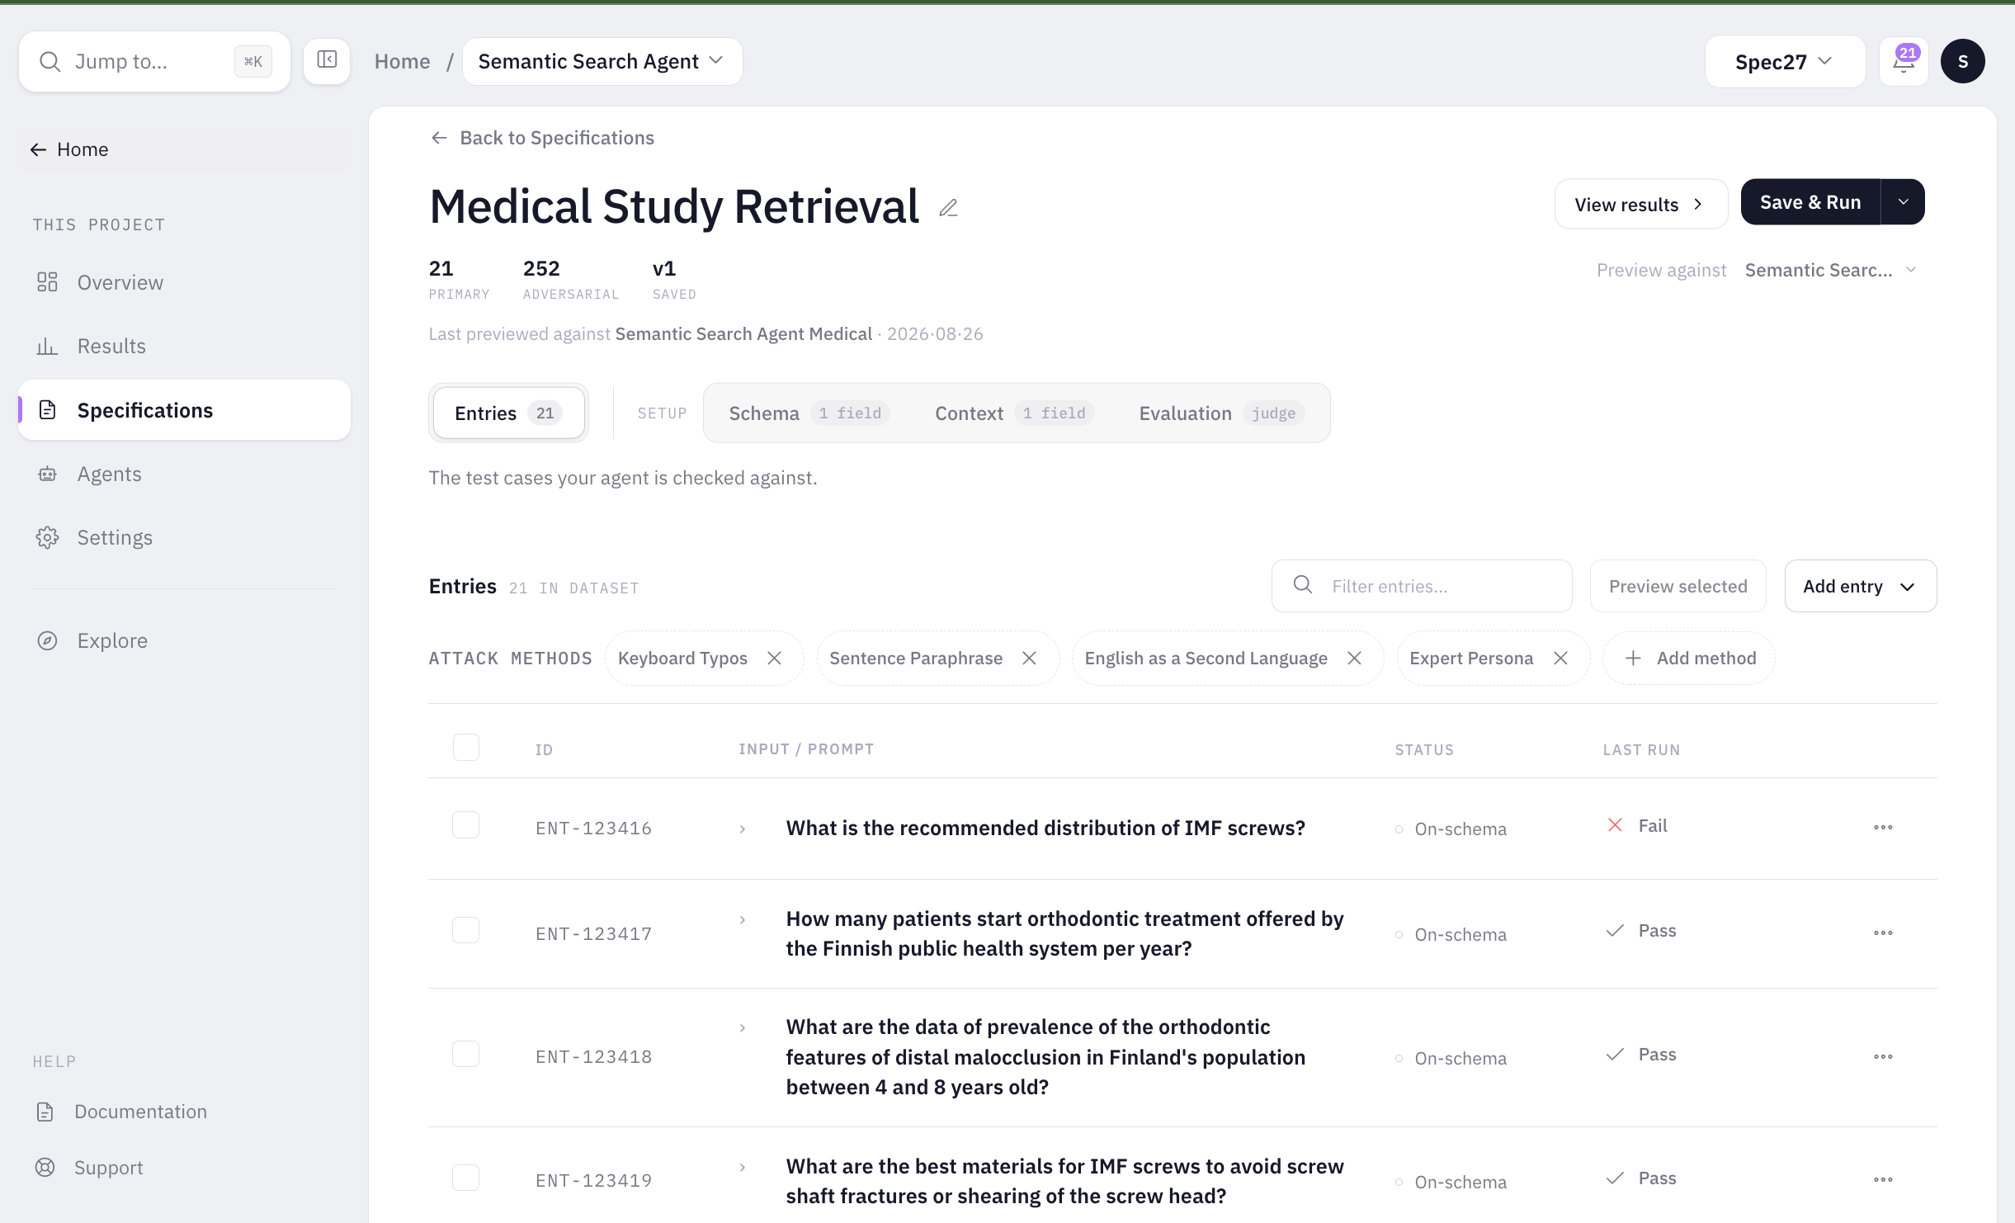Open the Add entry dropdown

[x=1860, y=586]
